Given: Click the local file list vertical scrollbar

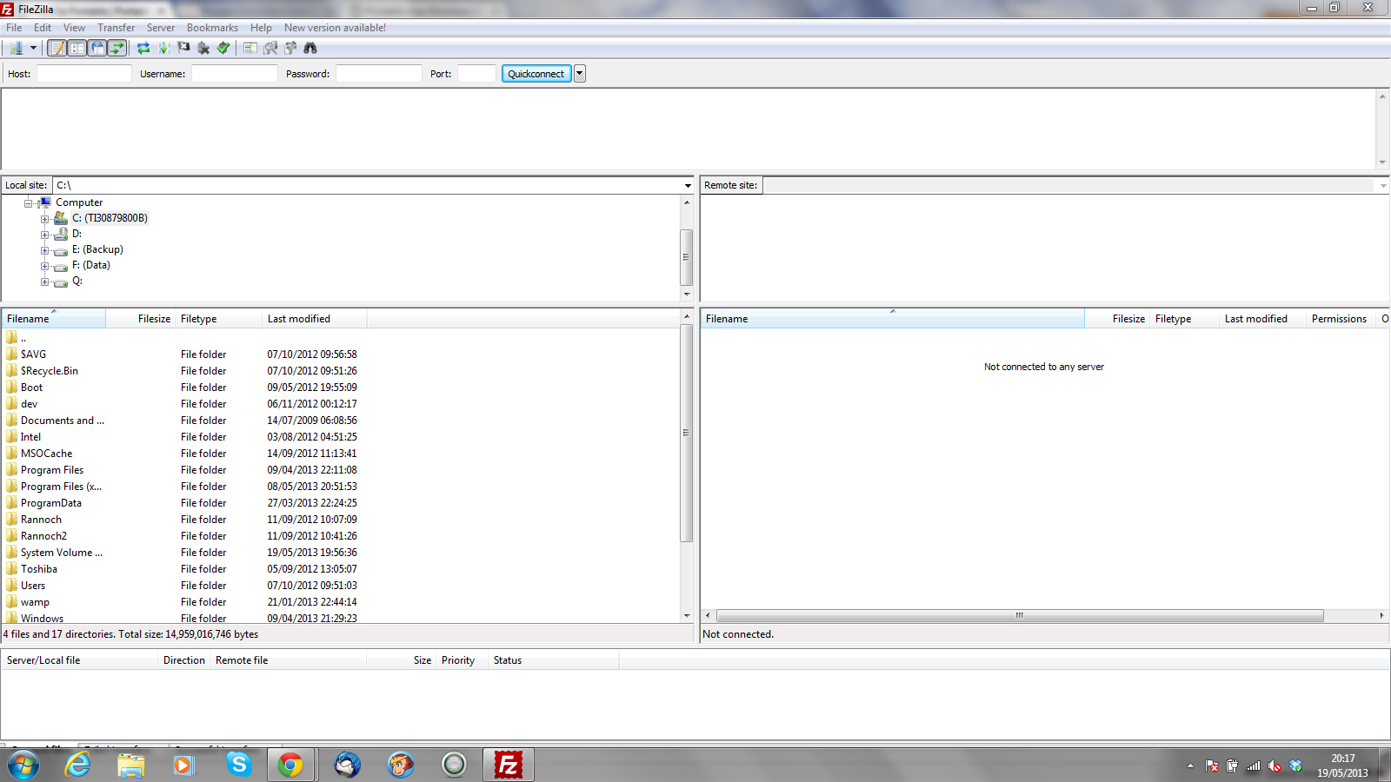Looking at the screenshot, I should pyautogui.click(x=687, y=432).
